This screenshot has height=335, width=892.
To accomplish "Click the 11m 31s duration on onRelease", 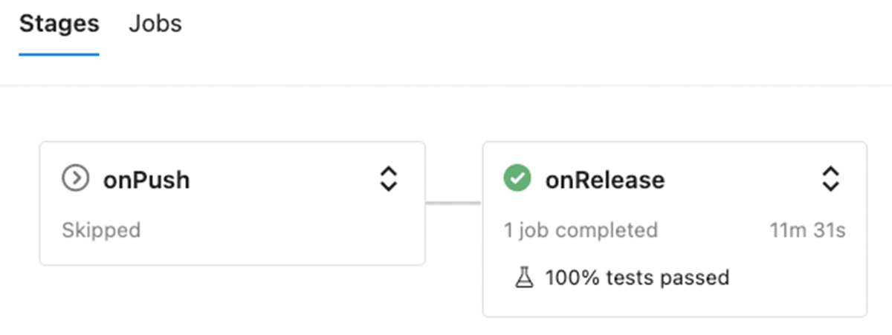I will [x=807, y=230].
